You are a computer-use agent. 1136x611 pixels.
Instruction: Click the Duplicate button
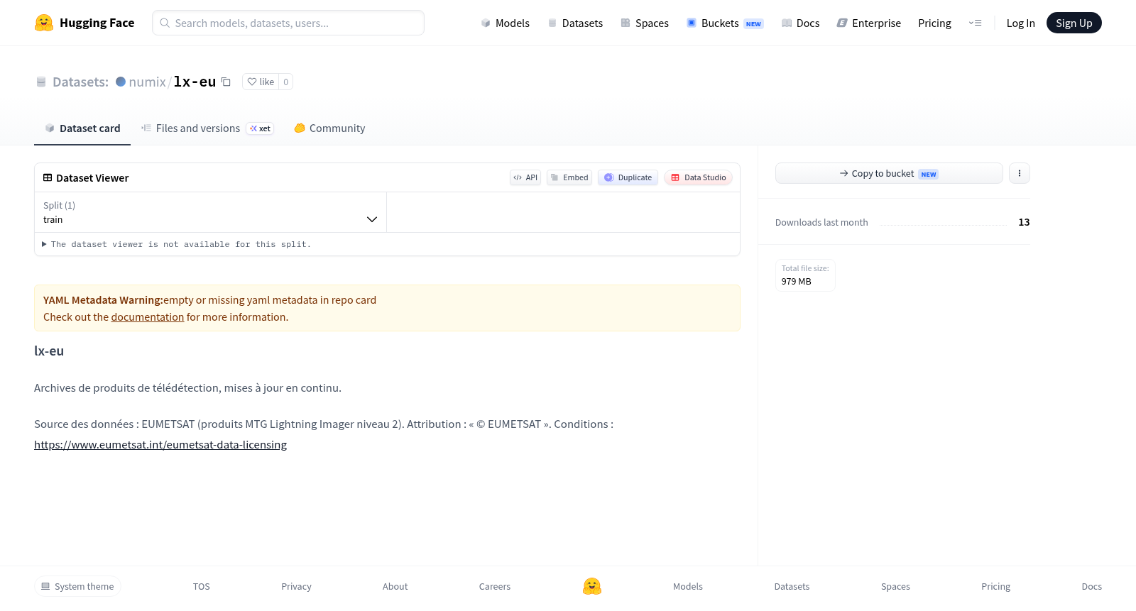click(628, 177)
